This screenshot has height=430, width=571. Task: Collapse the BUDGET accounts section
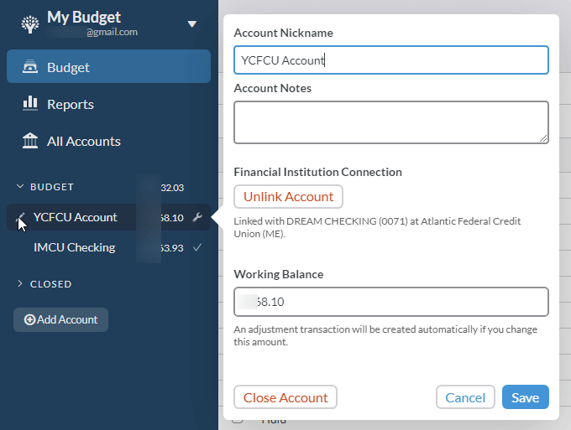coord(20,187)
